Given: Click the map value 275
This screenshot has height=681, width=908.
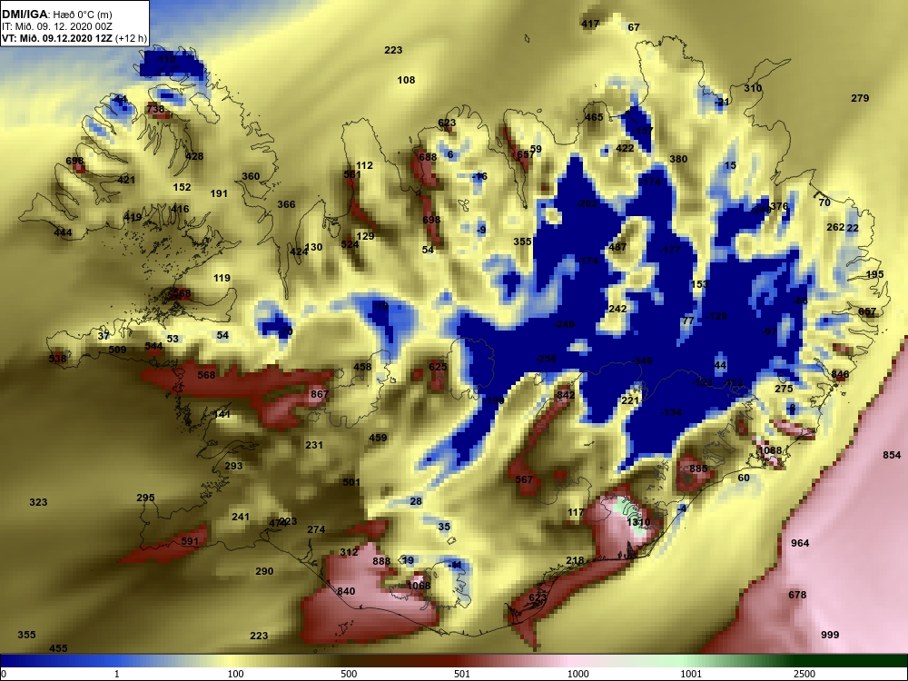Looking at the screenshot, I should coord(785,390).
